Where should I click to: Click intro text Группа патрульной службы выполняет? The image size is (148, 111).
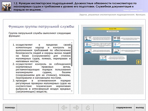click(x=40, y=34)
